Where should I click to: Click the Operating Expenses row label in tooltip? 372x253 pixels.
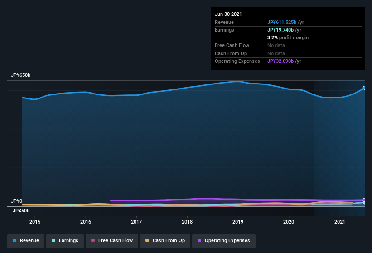point(237,61)
